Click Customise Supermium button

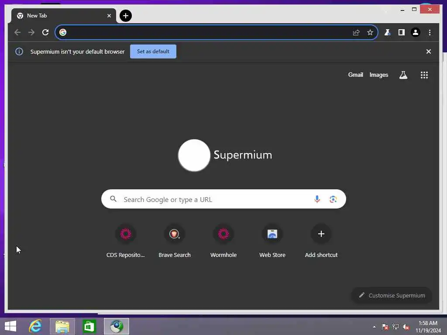coord(392,295)
